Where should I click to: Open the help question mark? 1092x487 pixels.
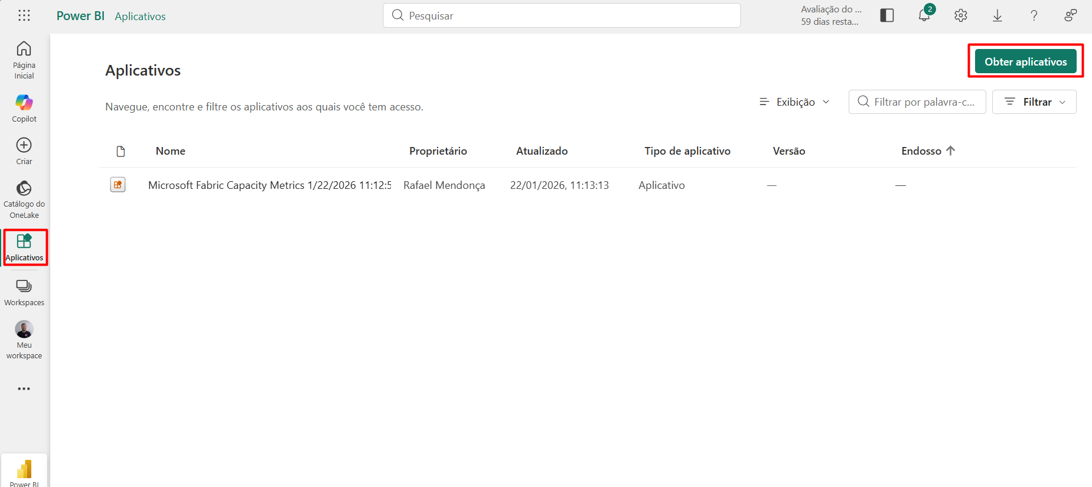(x=1034, y=16)
